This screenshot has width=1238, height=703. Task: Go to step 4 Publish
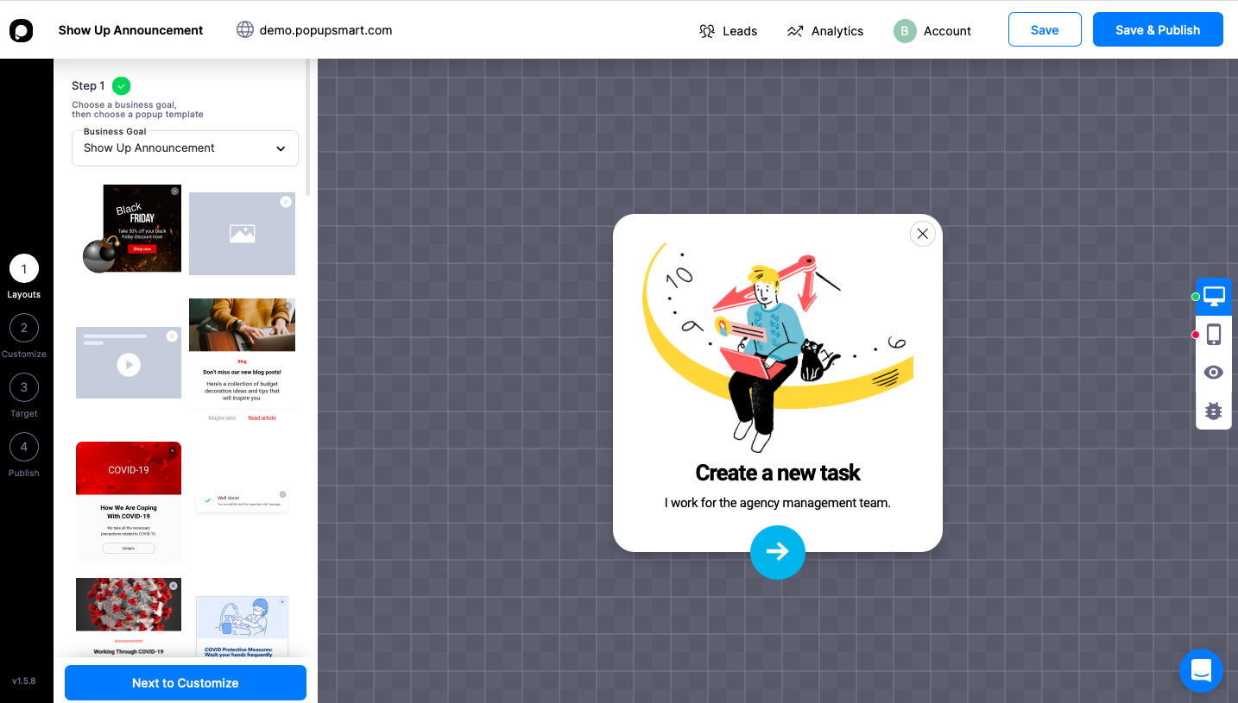[x=24, y=455]
